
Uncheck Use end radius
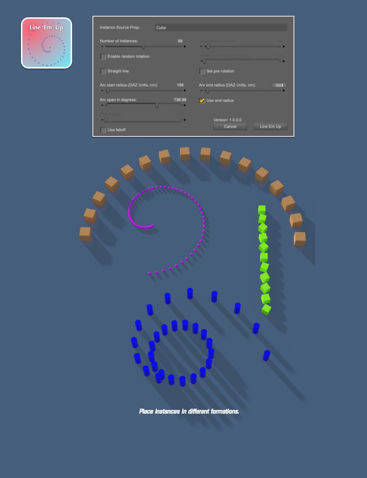202,100
